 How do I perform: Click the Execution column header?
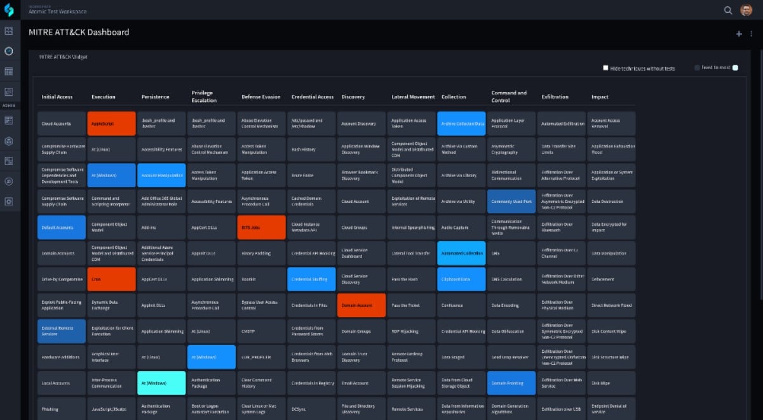click(x=104, y=97)
